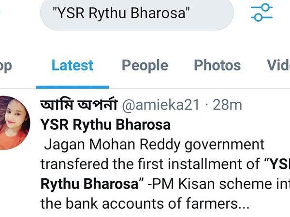Click the lower knob of filter sliders icon

[258, 18]
